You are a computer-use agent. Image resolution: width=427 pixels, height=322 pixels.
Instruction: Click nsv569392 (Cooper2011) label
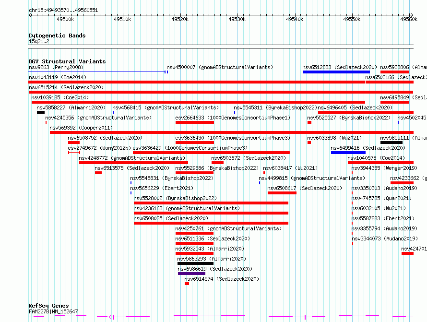pyautogui.click(x=81, y=128)
